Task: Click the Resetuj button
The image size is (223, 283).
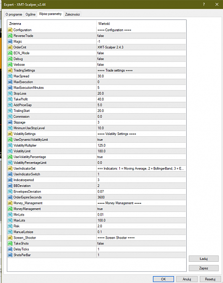Action: (x=210, y=279)
